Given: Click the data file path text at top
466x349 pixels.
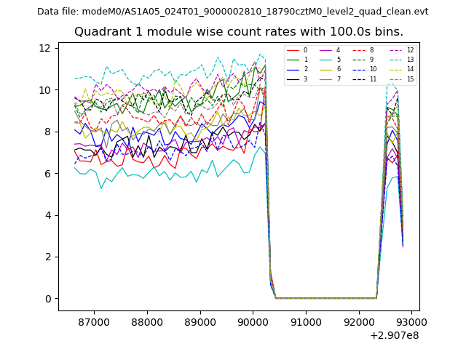Looking at the screenshot, I should tap(233, 12).
